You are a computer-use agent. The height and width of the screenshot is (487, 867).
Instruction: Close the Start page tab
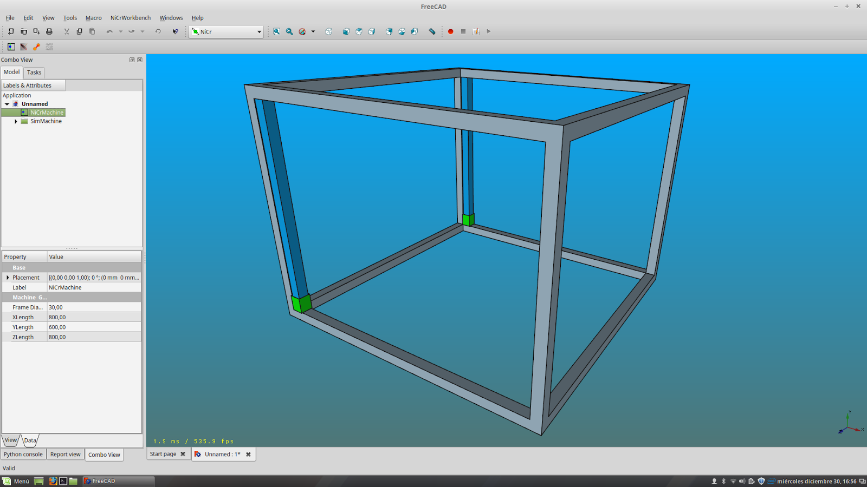pos(182,454)
